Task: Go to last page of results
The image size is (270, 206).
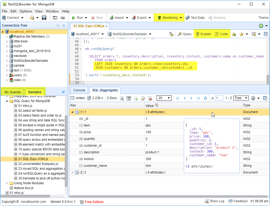Action: [x=198, y=98]
